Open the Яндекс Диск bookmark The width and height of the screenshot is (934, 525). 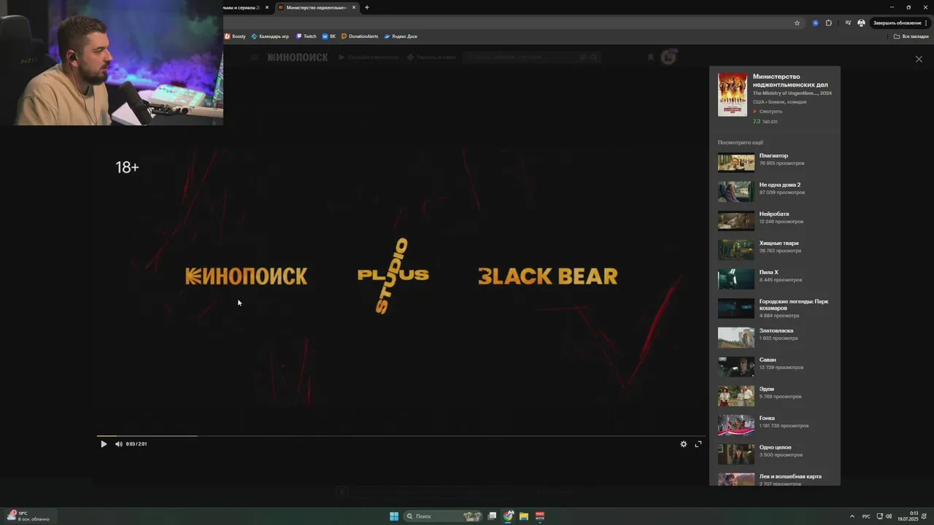(x=401, y=36)
